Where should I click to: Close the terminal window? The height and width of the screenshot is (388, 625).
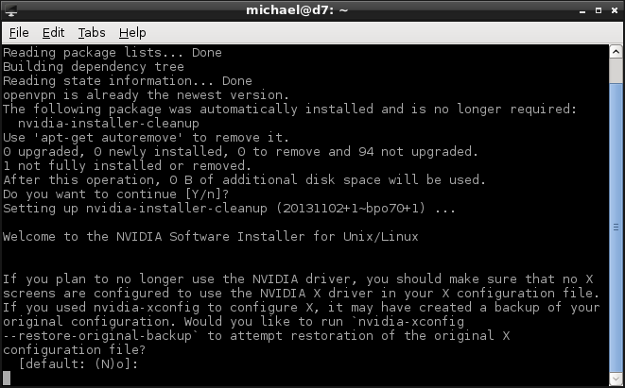point(615,10)
